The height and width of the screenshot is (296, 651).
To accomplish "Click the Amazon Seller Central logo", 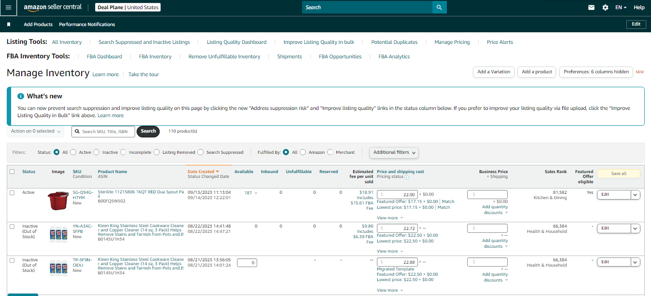I will [53, 7].
